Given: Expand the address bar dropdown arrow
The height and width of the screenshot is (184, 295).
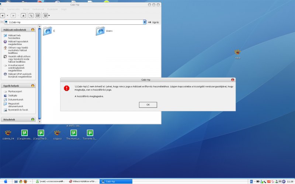Looking at the screenshot, I should coord(145,22).
